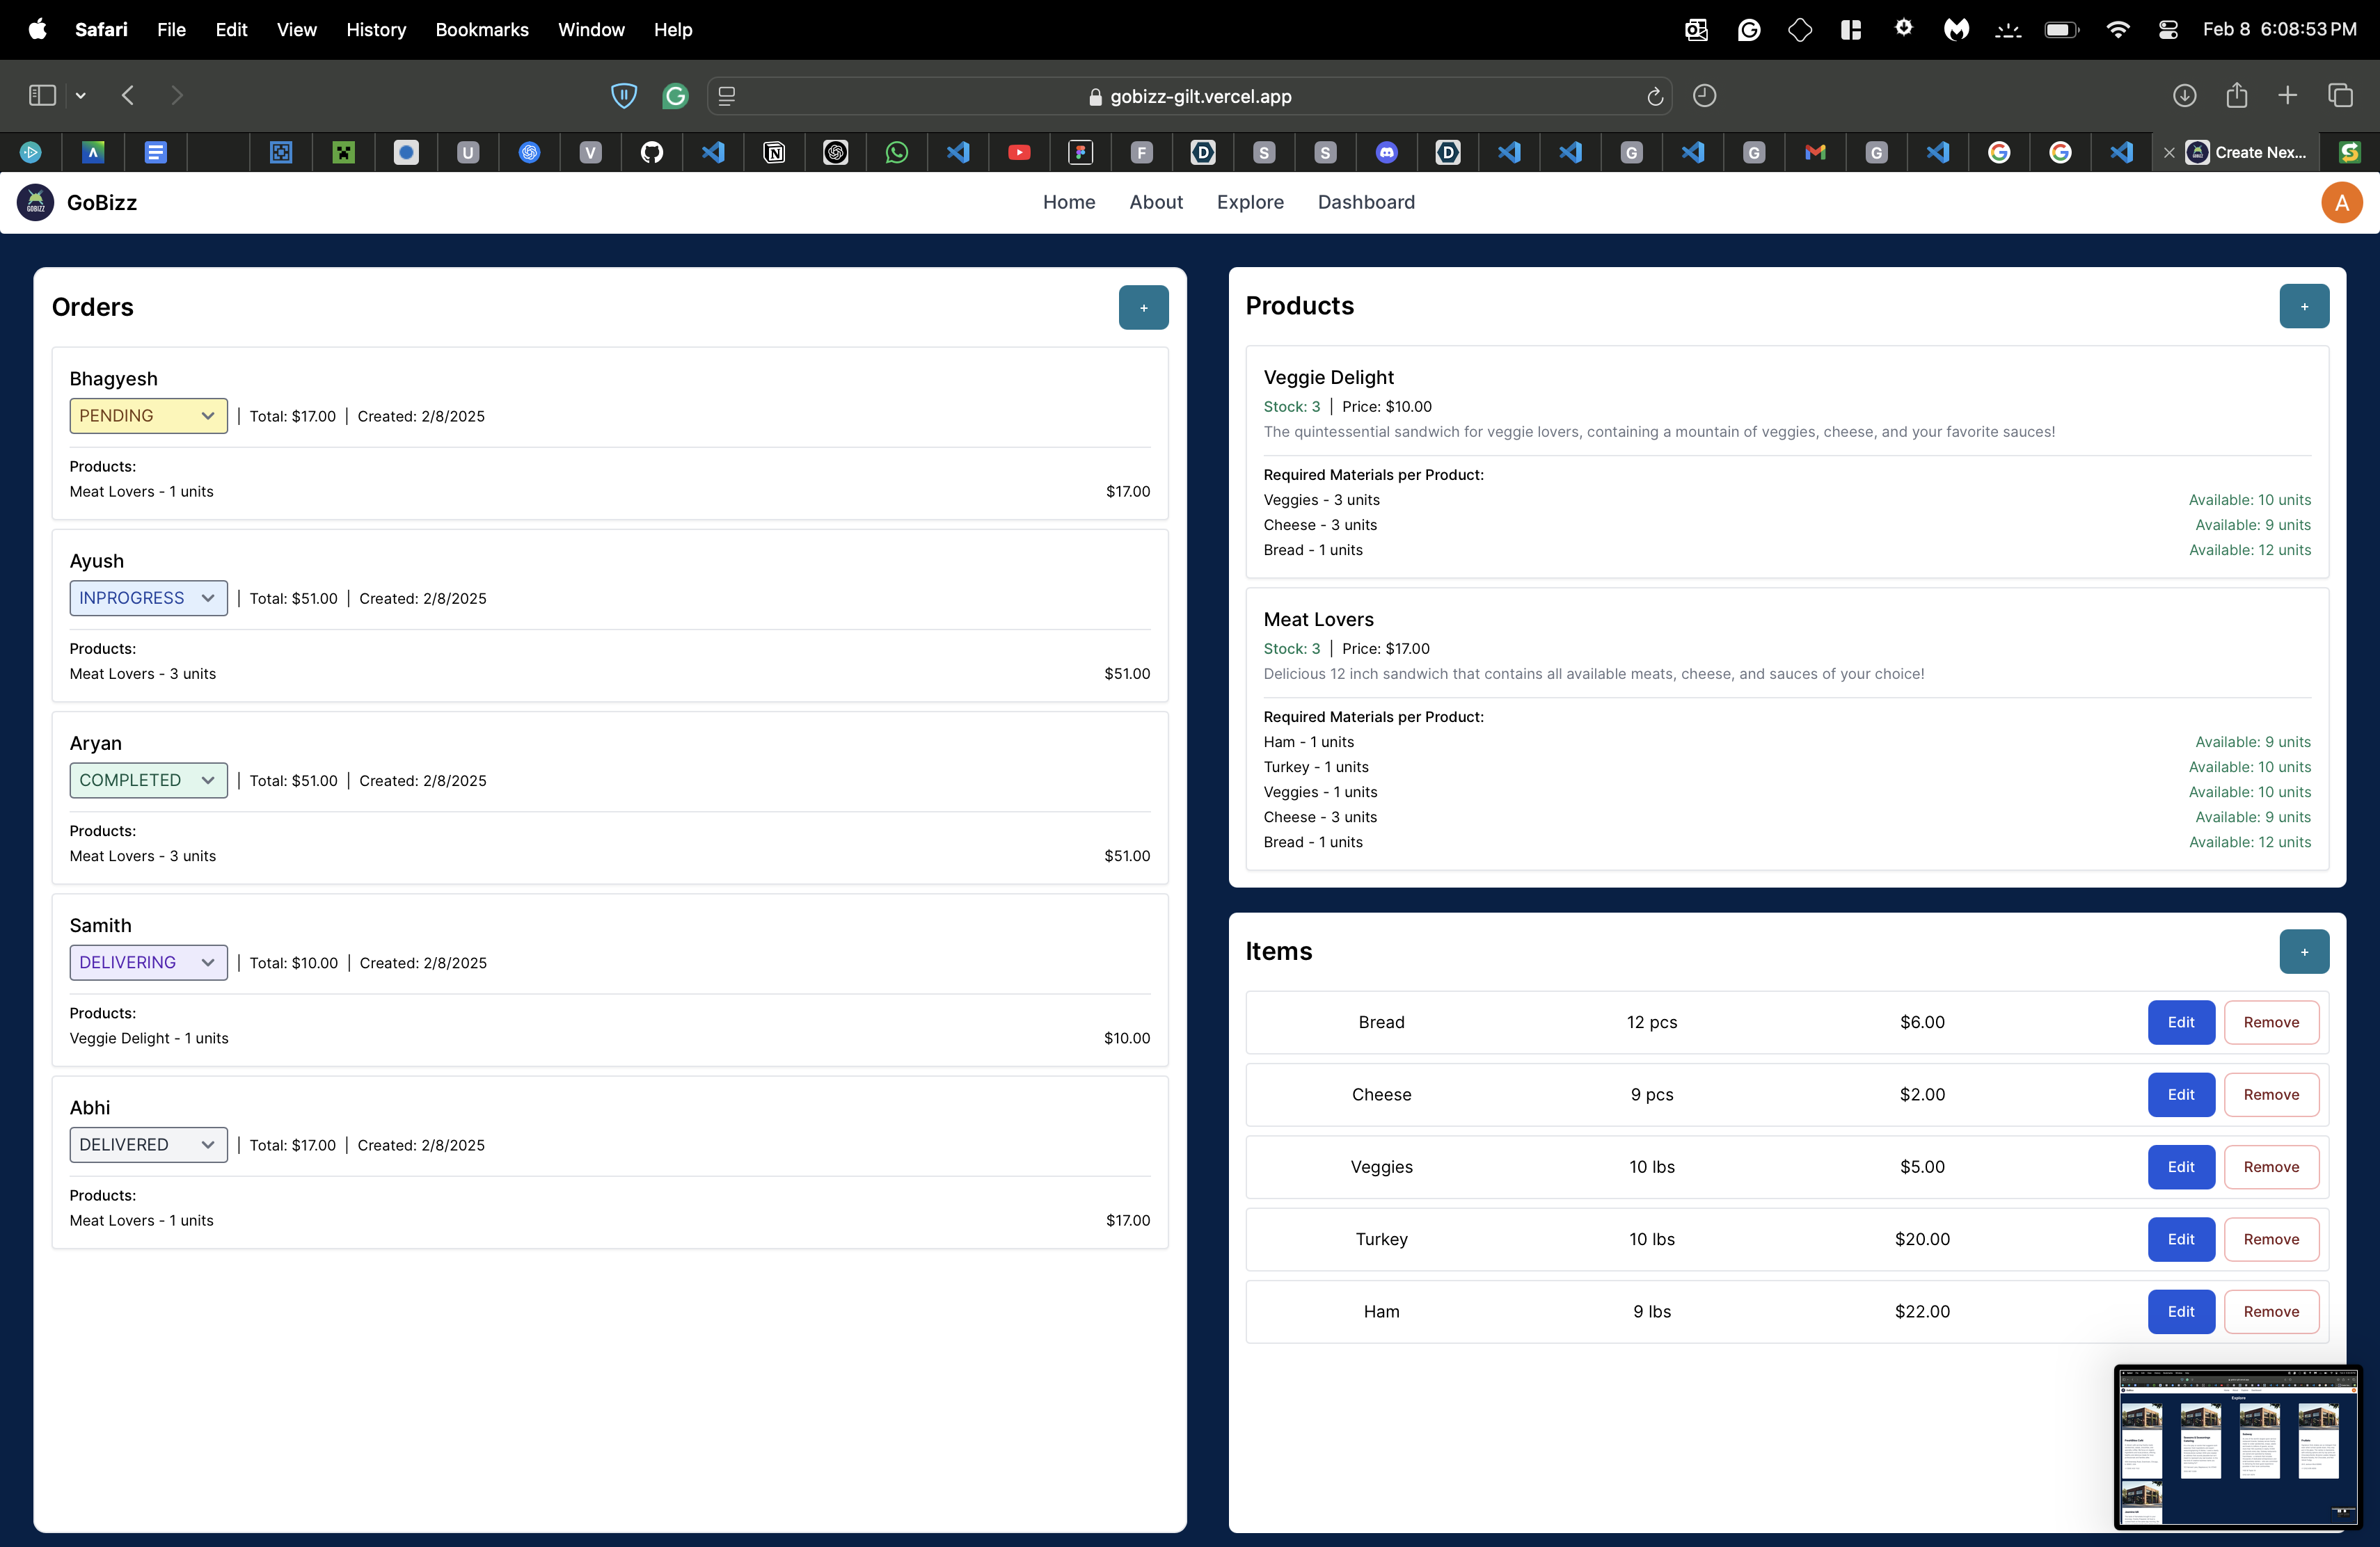Open Bhagyesh's PENDING status dropdown

pos(148,416)
